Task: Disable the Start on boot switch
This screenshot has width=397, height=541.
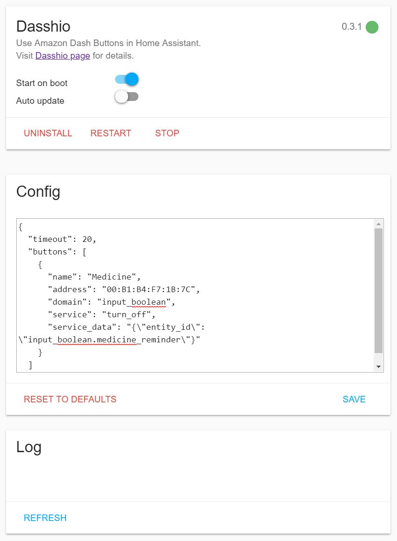Action: pyautogui.click(x=127, y=79)
